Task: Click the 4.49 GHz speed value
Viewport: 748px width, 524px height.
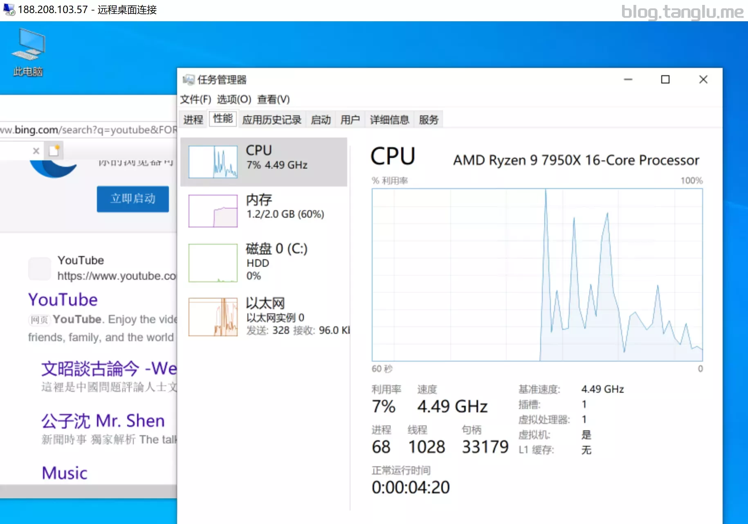Action: click(x=452, y=406)
